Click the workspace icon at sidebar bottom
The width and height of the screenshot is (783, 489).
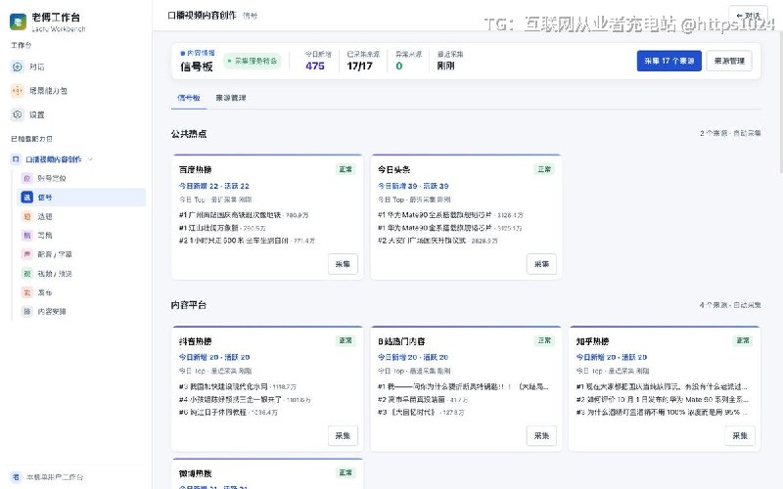16,476
